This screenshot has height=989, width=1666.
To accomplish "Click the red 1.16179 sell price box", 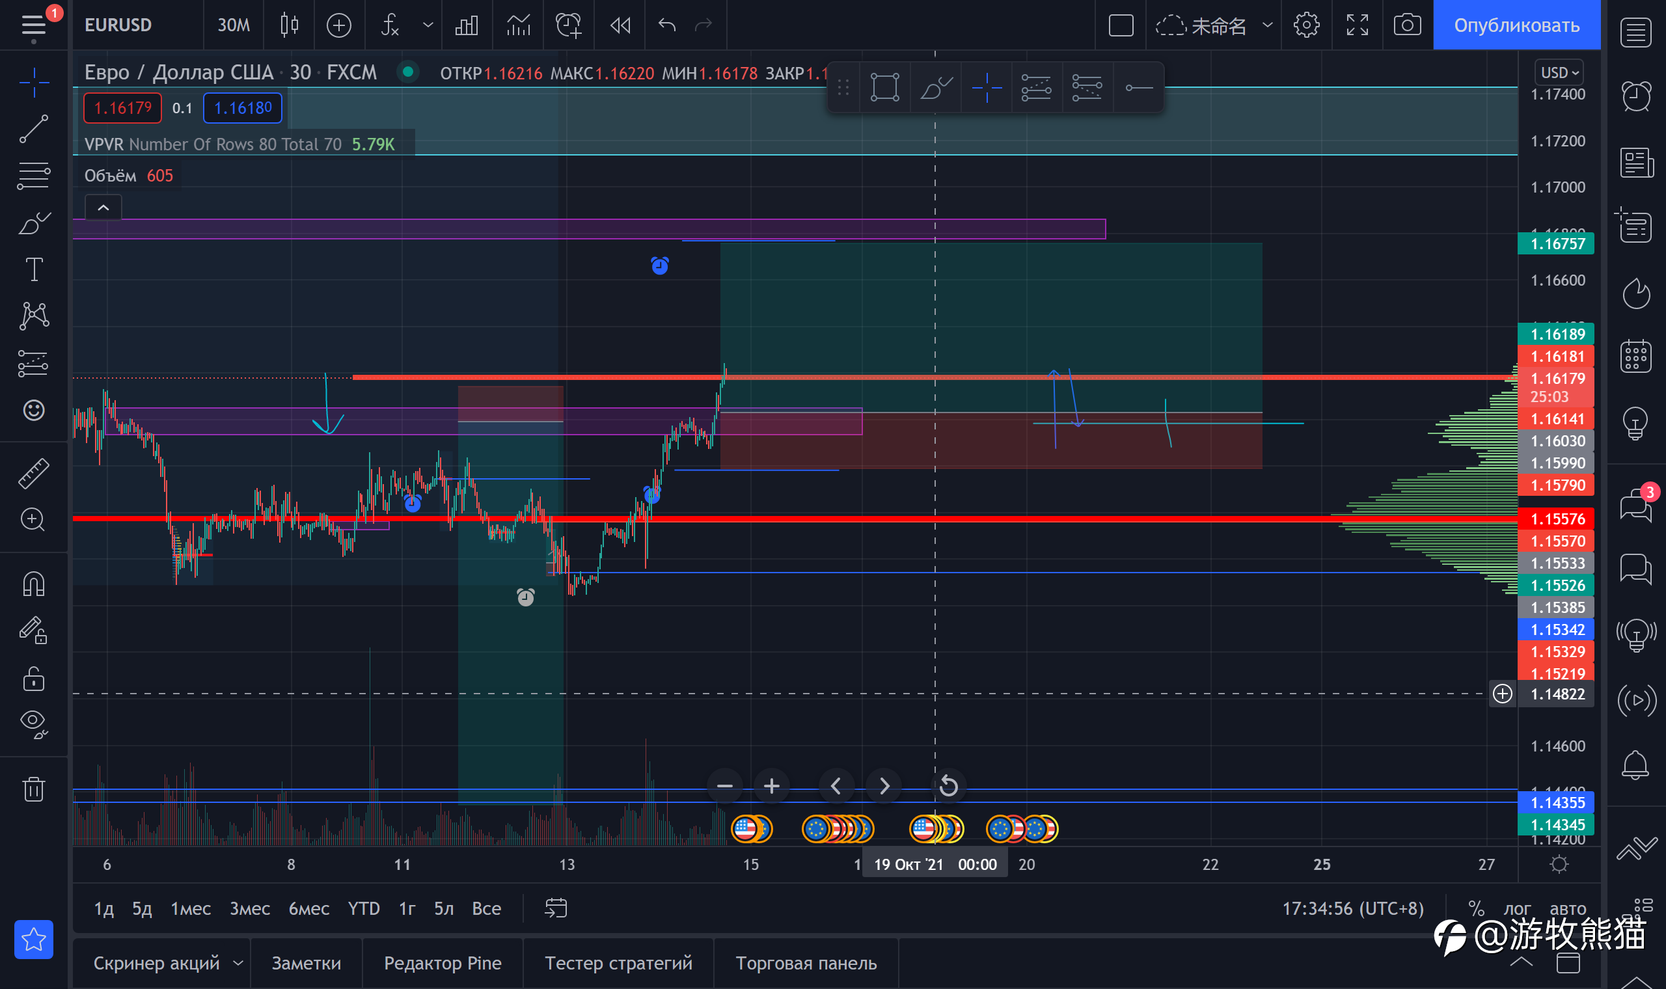I will click(122, 108).
